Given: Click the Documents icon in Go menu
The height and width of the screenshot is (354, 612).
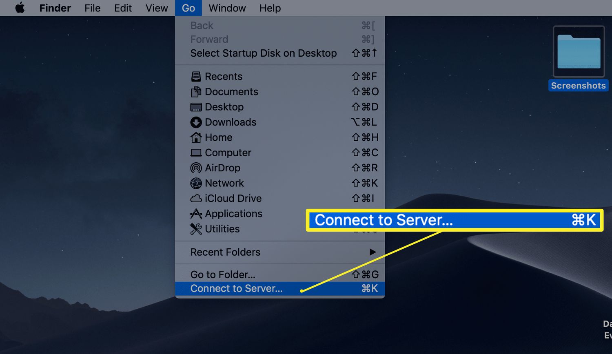Looking at the screenshot, I should 196,92.
